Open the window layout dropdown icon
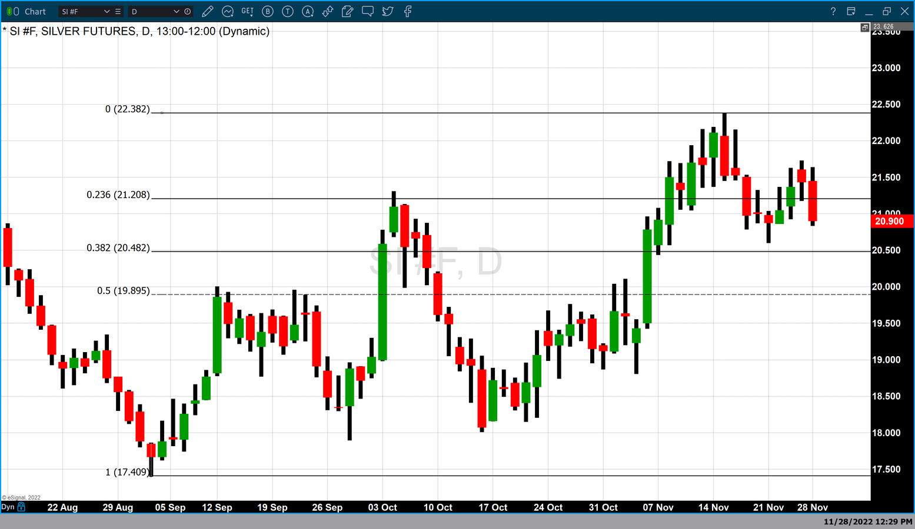 pos(851,11)
